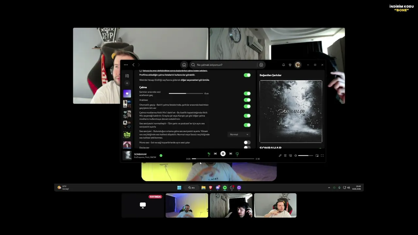Viewport: 418px width, 235px height.
Task: Toggle the crossfade songs switch
Action: pos(247,94)
